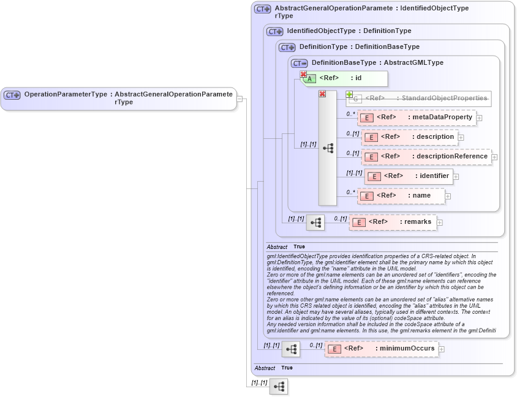The width and height of the screenshot is (517, 397).
Task: Click the [1]..[1] cardinality beside identifier
Action: tap(354, 173)
